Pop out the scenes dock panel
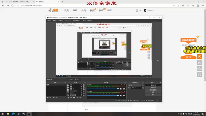 point(65,82)
